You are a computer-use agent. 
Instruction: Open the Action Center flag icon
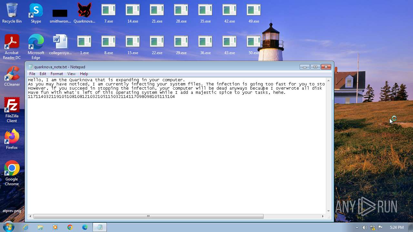tap(380, 227)
